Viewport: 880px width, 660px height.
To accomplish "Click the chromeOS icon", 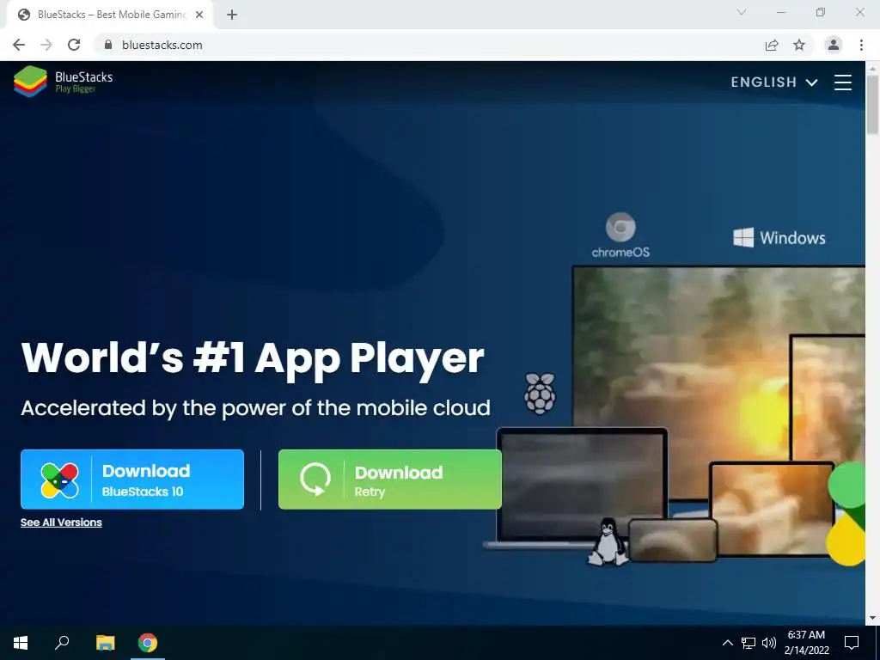I will pos(620,235).
